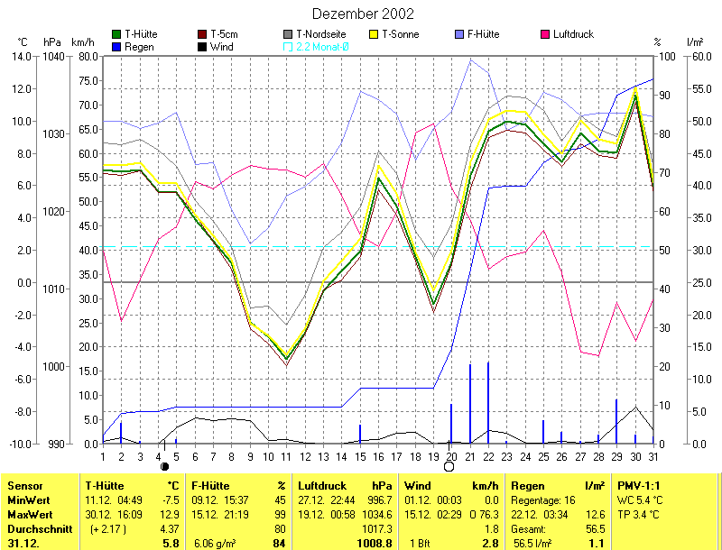Screen dimensions: 722x550
Task: Click the tall rain bar at day 22
Action: [488, 401]
